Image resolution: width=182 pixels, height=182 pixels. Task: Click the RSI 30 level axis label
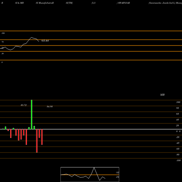3,54
